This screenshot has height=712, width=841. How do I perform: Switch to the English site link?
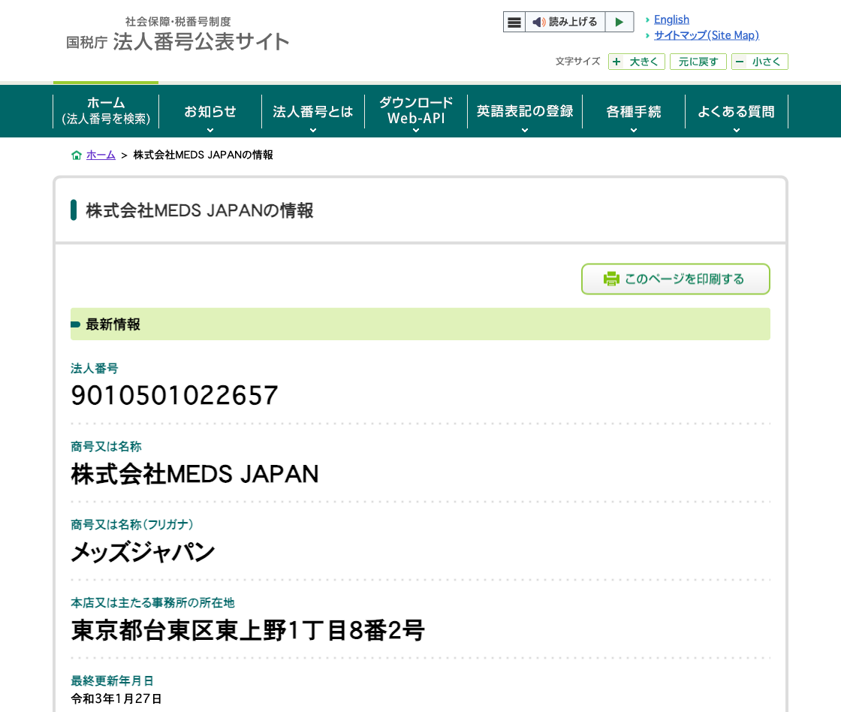[671, 20]
